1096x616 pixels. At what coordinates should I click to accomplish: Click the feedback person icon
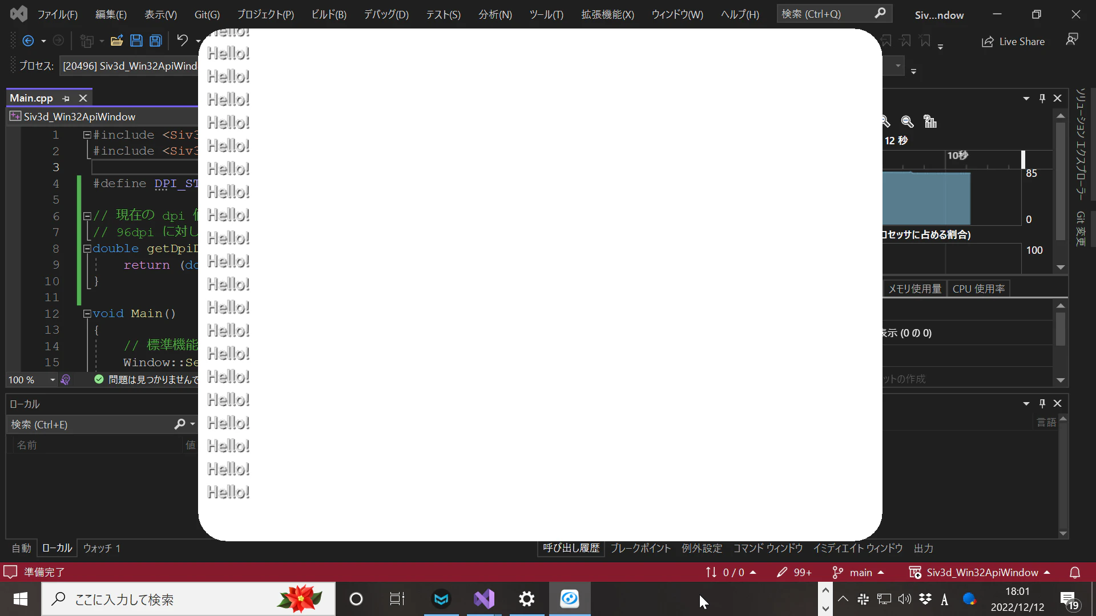(1072, 39)
